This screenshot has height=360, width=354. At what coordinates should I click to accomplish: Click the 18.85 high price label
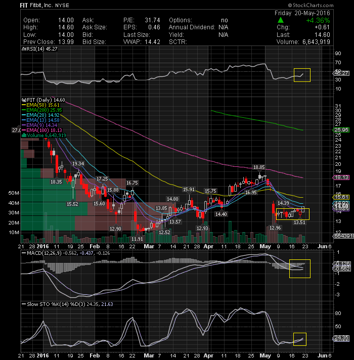(259, 167)
